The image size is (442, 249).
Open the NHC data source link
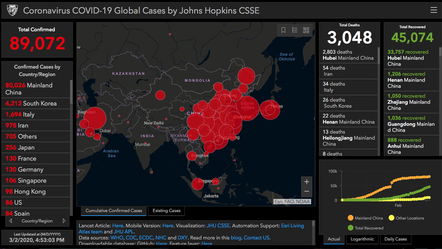pos(161,238)
